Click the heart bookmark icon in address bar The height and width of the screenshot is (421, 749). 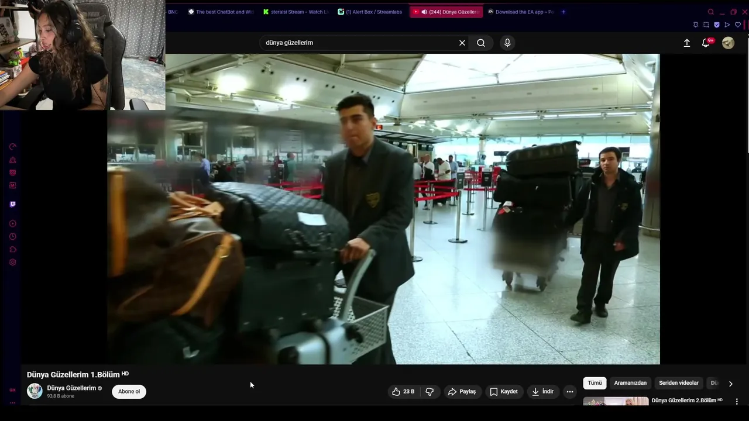pyautogui.click(x=738, y=25)
